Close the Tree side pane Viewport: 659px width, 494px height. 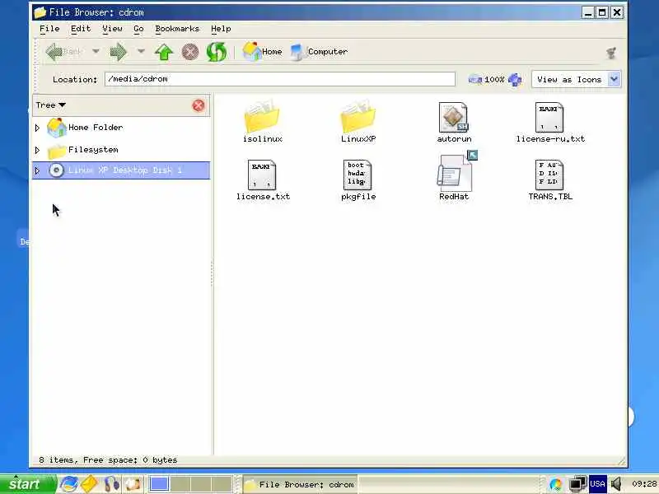[199, 105]
